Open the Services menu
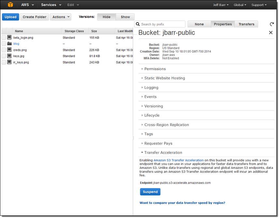This screenshot has width=280, height=219. click(51, 5)
